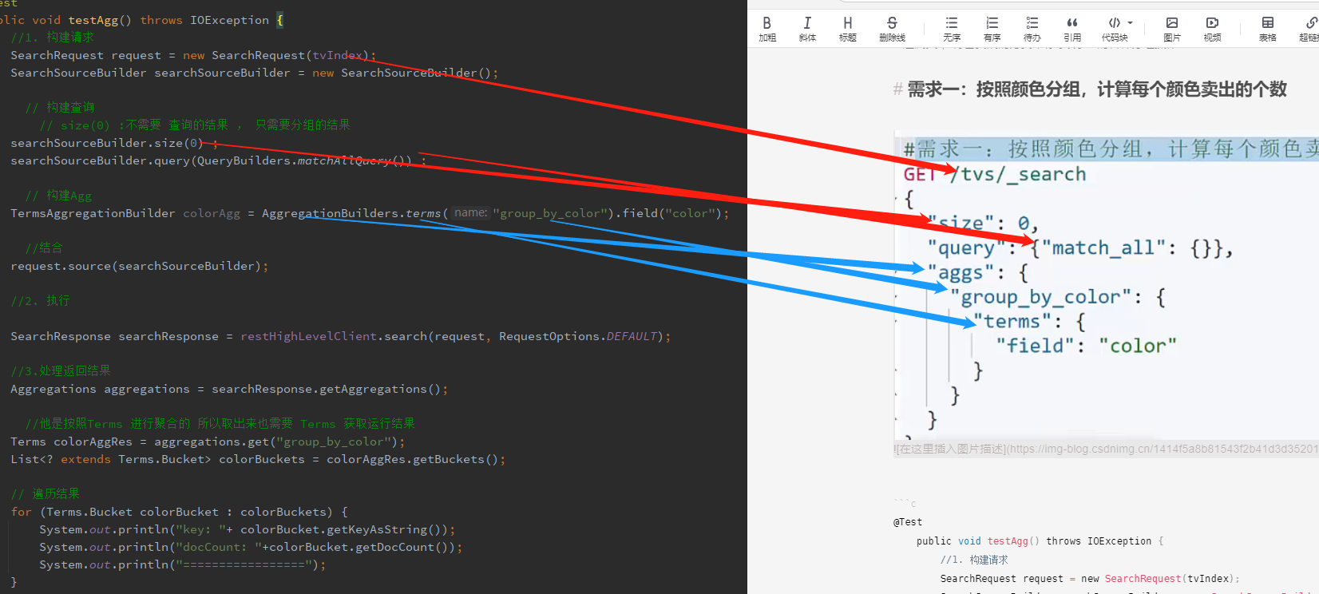Insert blockquote (引用)
1319x594 pixels.
(1072, 28)
